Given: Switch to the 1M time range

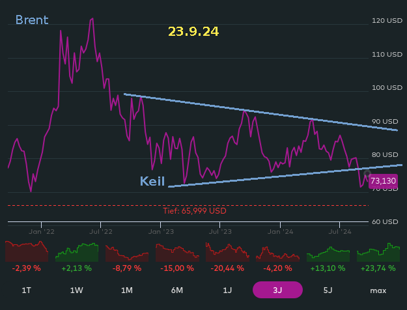Looking at the screenshot, I should pos(127,290).
